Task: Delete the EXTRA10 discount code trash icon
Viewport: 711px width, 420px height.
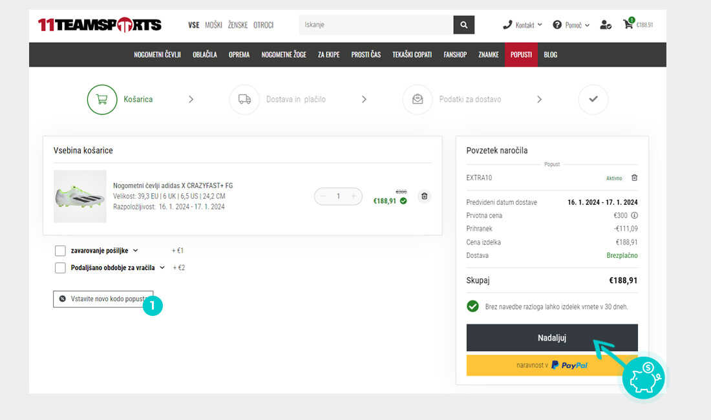Action: 634,178
